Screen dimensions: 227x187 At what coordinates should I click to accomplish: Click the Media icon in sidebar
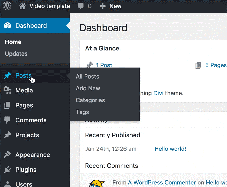click(x=8, y=90)
